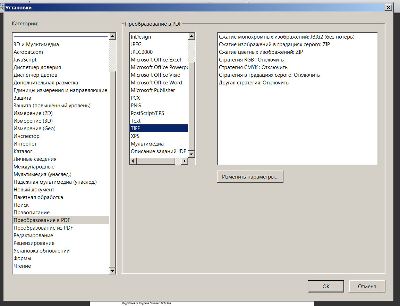
Task: Select Преобразование в PDF category
Action: pyautogui.click(x=61, y=220)
